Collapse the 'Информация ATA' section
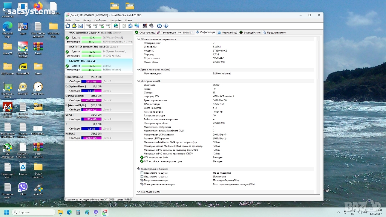The image size is (386, 217). click(x=139, y=81)
